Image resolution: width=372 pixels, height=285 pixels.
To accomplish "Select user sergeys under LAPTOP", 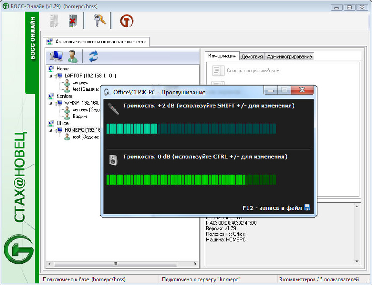I will pyautogui.click(x=80, y=82).
